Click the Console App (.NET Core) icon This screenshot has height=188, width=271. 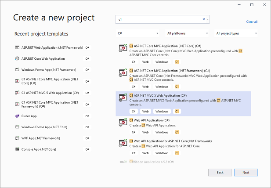point(18,149)
